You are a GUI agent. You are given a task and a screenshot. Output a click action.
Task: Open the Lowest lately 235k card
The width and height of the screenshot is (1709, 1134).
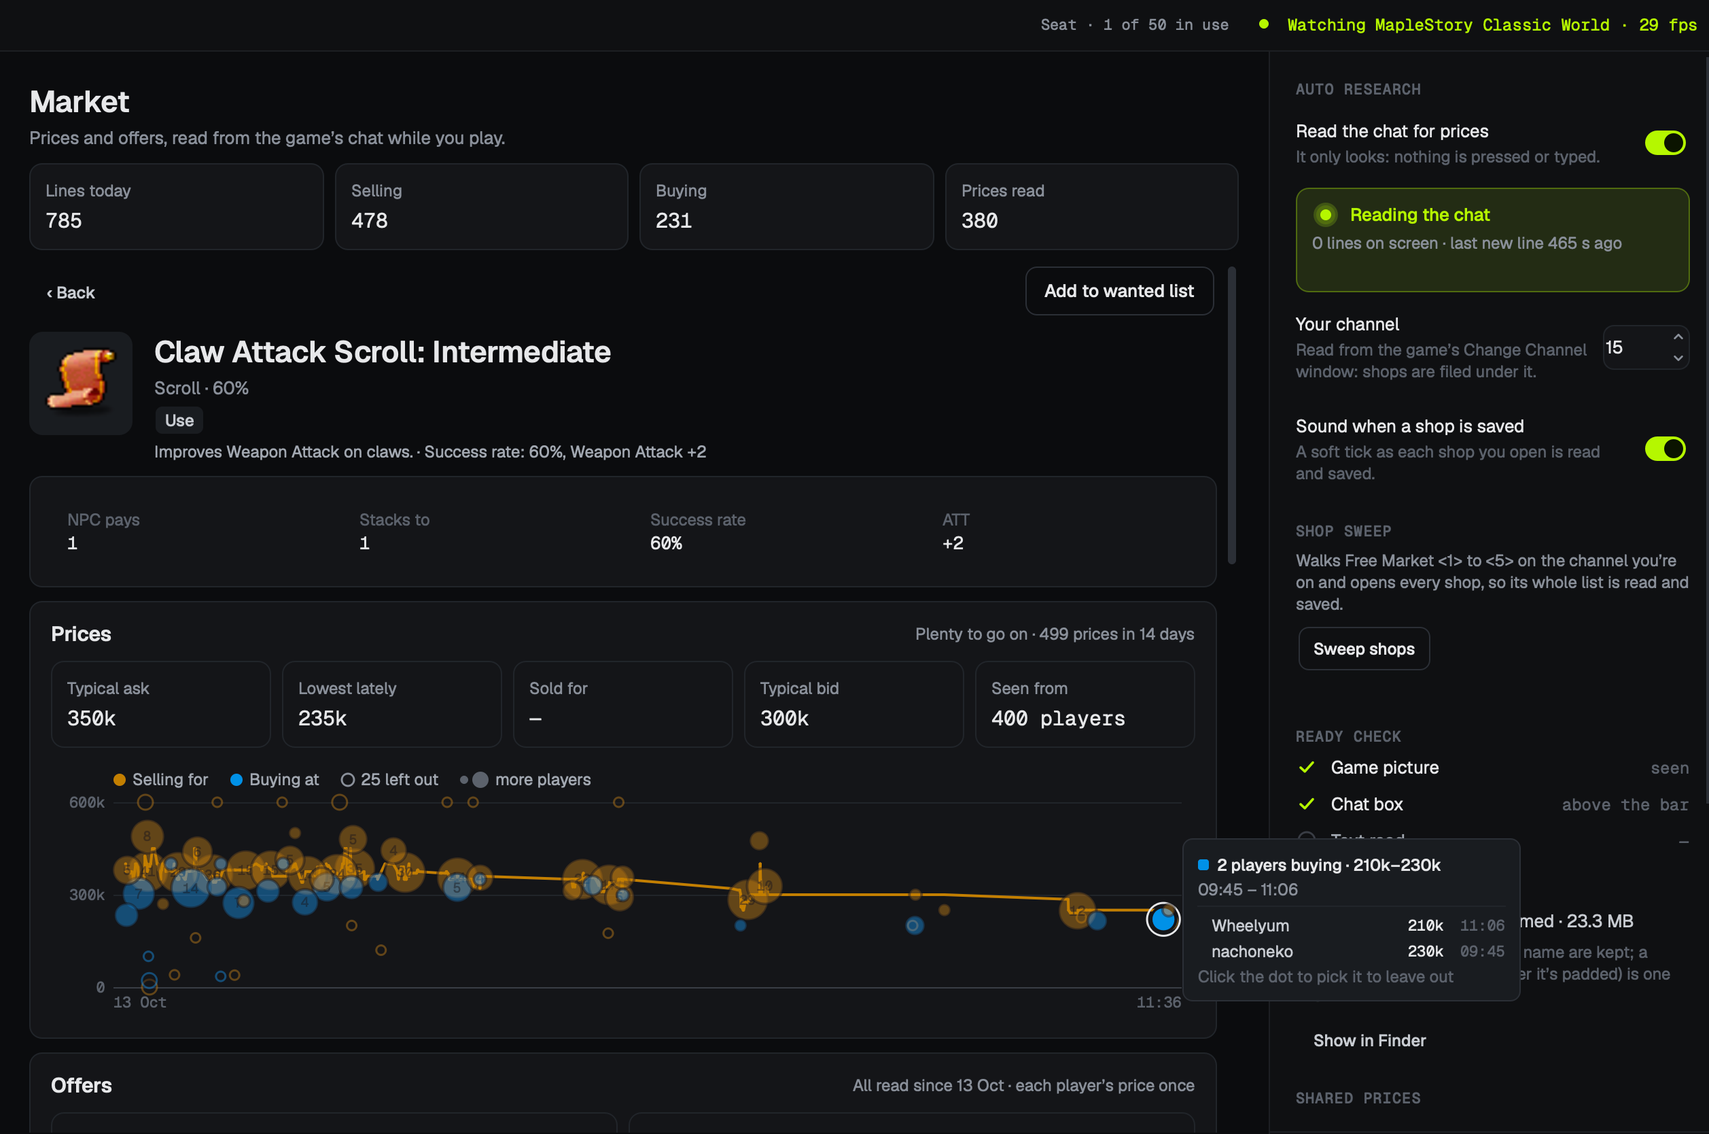click(x=392, y=704)
